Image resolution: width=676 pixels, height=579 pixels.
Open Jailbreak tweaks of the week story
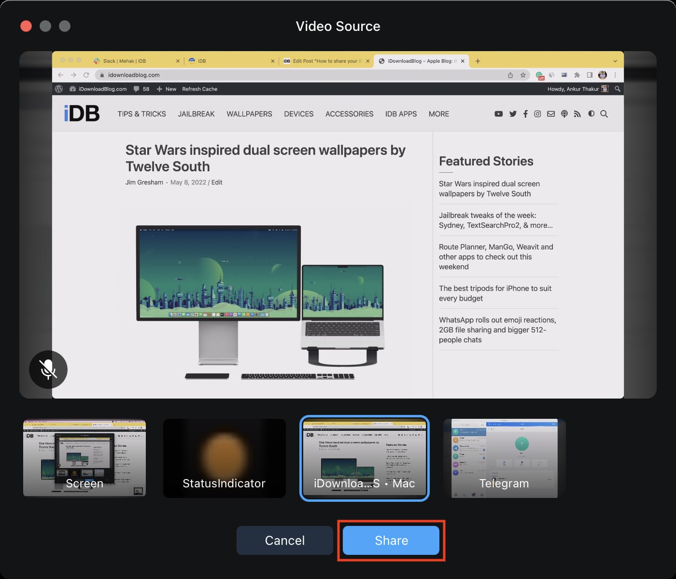(495, 220)
